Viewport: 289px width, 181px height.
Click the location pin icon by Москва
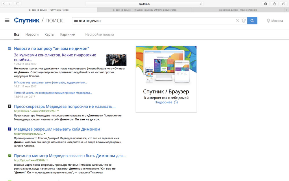click(x=268, y=21)
